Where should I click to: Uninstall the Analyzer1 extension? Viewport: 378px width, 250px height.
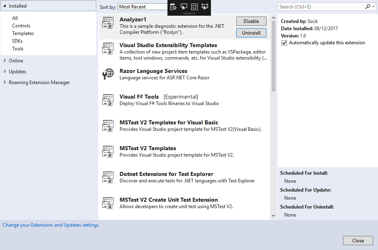(x=251, y=33)
